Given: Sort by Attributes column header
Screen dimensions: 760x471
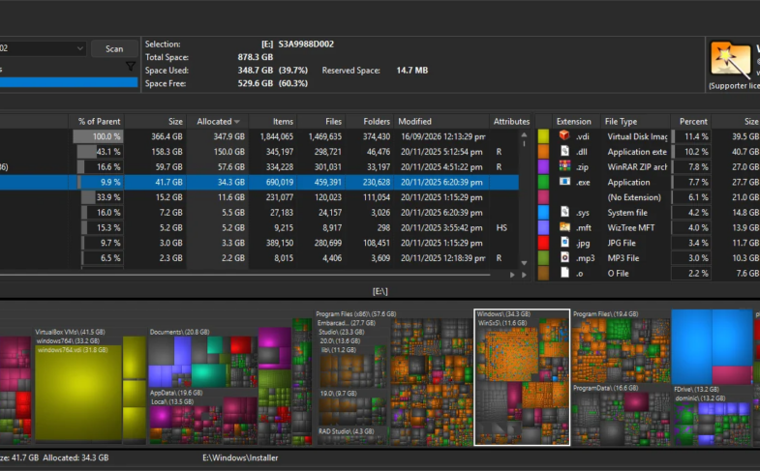Looking at the screenshot, I should (511, 122).
